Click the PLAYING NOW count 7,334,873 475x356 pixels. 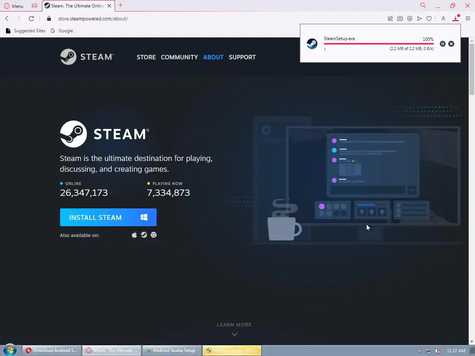pos(168,192)
